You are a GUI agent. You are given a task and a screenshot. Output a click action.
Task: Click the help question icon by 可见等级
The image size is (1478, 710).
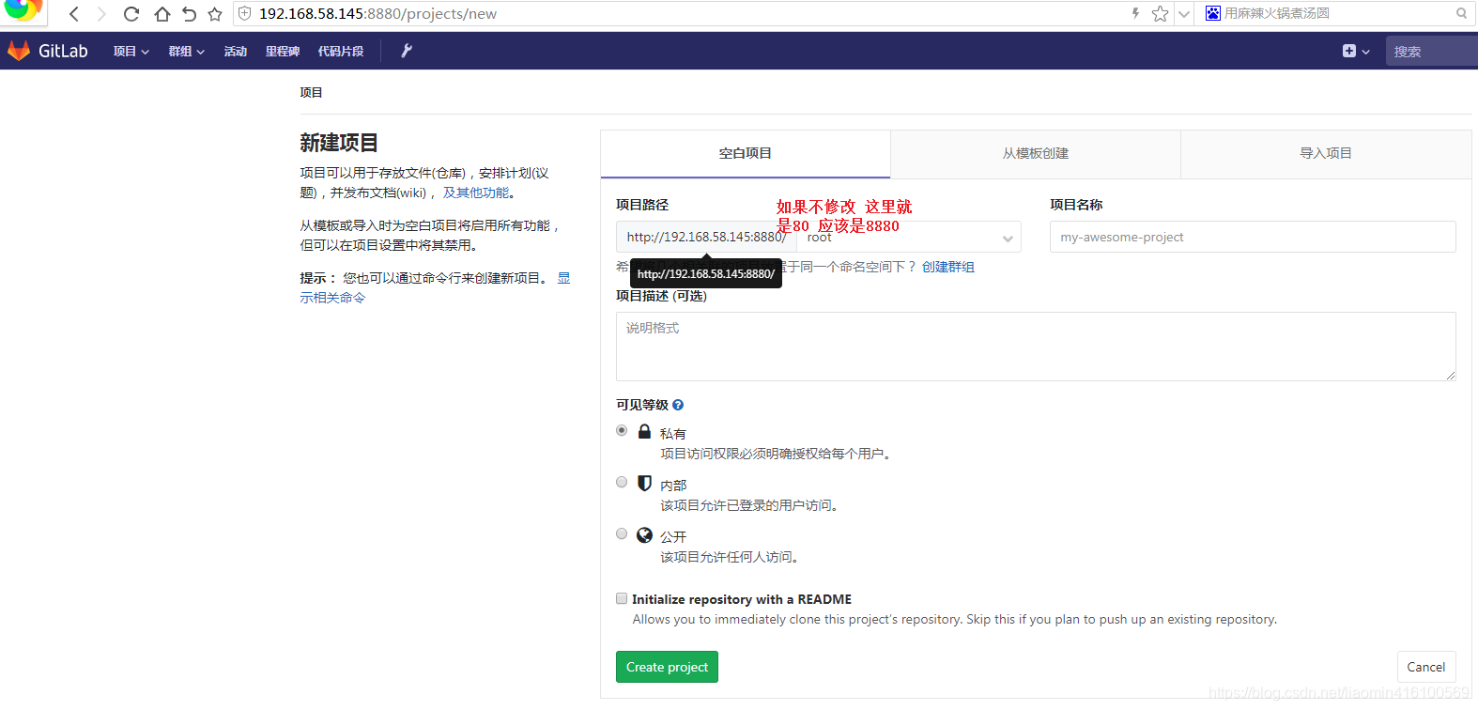click(678, 405)
